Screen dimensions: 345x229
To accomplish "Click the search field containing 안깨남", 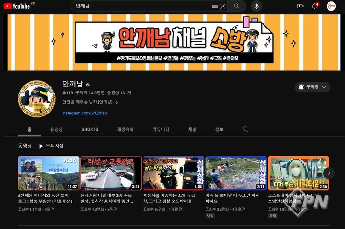I will pos(138,6).
